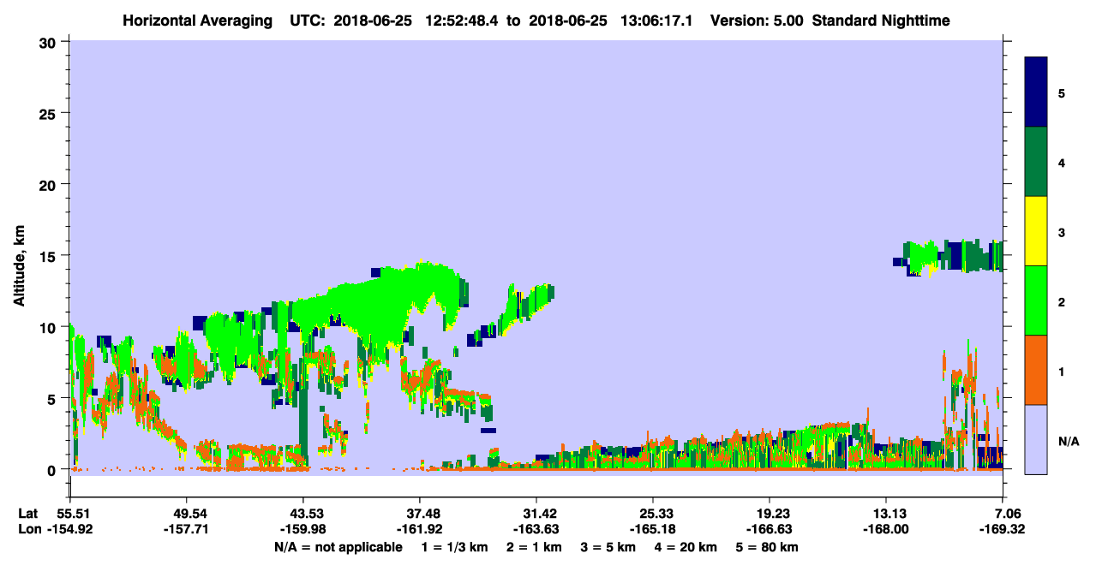The height and width of the screenshot is (571, 1114).
Task: Click the orange color bar segment 1
Action: tap(1036, 370)
